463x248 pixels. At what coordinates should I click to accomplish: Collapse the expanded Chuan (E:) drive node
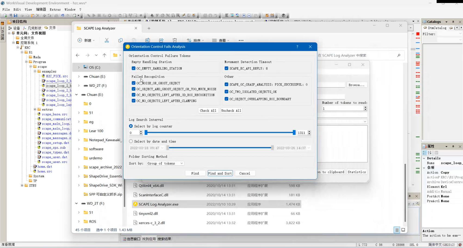pos(77,95)
